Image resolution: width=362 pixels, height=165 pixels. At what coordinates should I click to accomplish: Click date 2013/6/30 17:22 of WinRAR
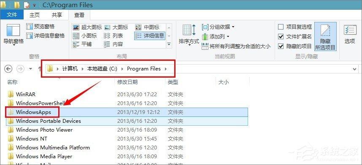click(137, 95)
